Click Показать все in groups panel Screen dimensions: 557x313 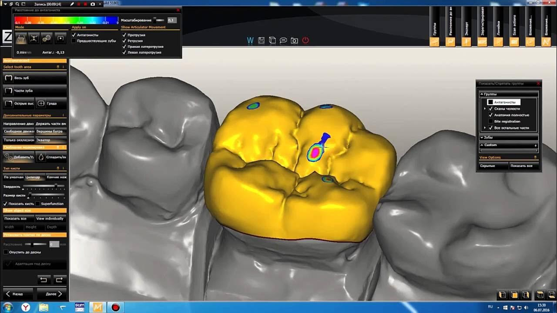524,166
